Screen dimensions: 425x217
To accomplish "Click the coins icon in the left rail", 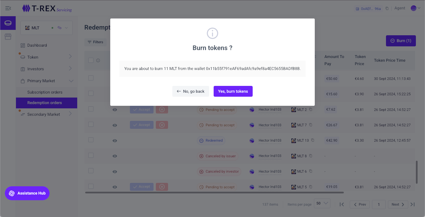I will 8,23.
